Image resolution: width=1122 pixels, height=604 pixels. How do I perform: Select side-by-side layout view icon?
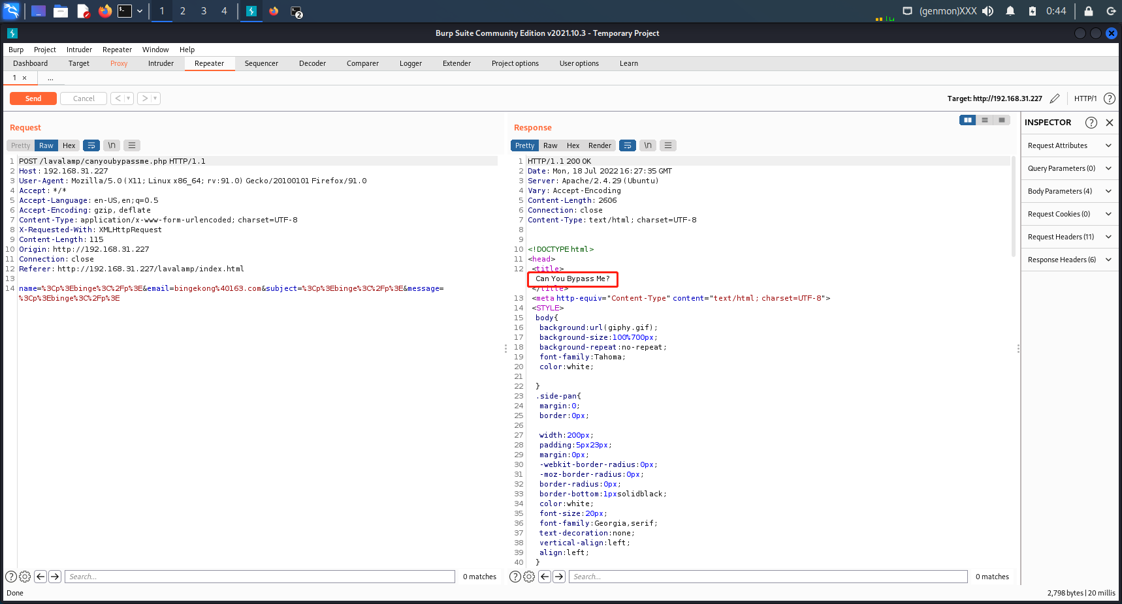pos(968,120)
